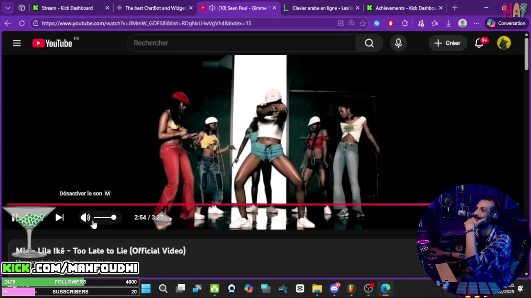
Task: Open FL Studio from the taskbar
Action: tap(351, 288)
